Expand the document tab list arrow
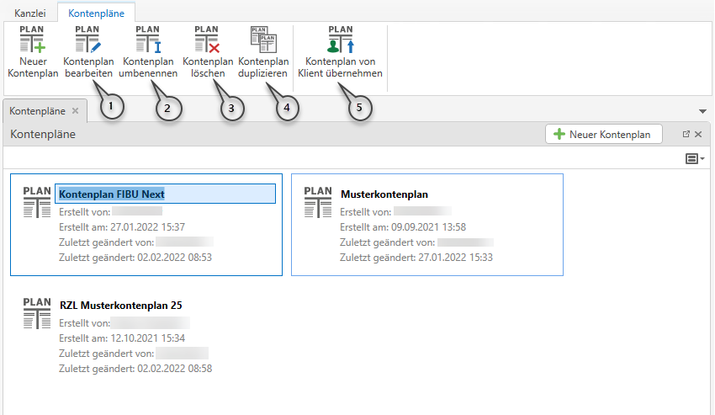 (702, 111)
